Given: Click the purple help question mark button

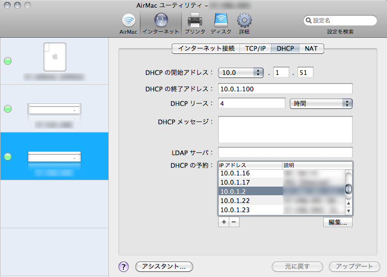Looking at the screenshot, I should point(123,266).
